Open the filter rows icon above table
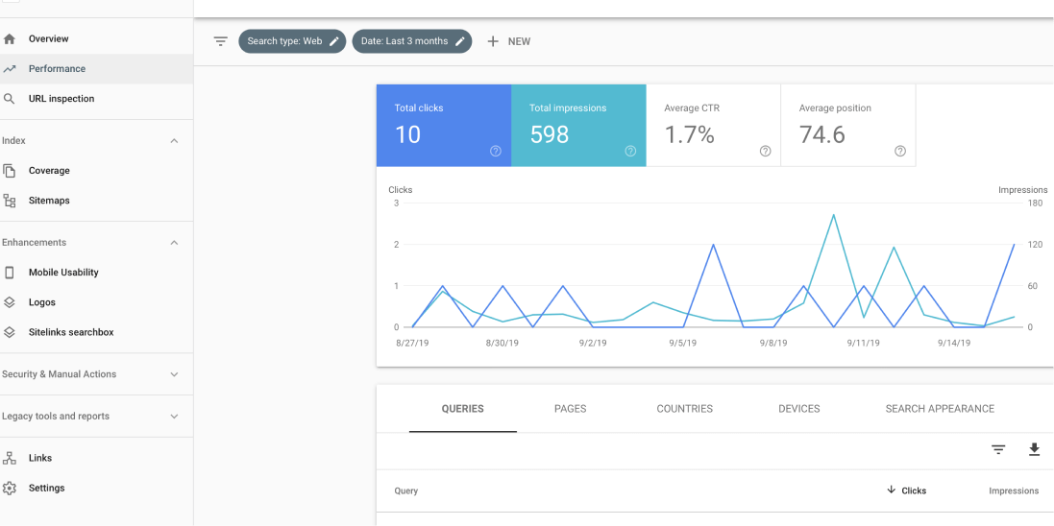Screen dimensions: 1054x526 998,450
